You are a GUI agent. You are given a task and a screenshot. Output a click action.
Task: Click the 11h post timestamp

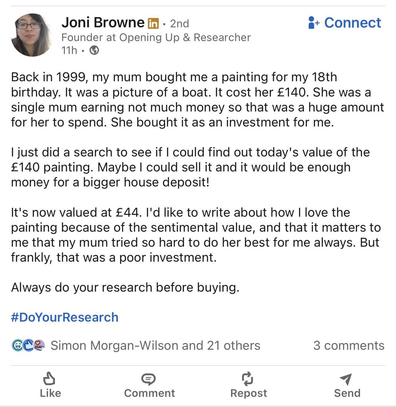click(x=69, y=51)
